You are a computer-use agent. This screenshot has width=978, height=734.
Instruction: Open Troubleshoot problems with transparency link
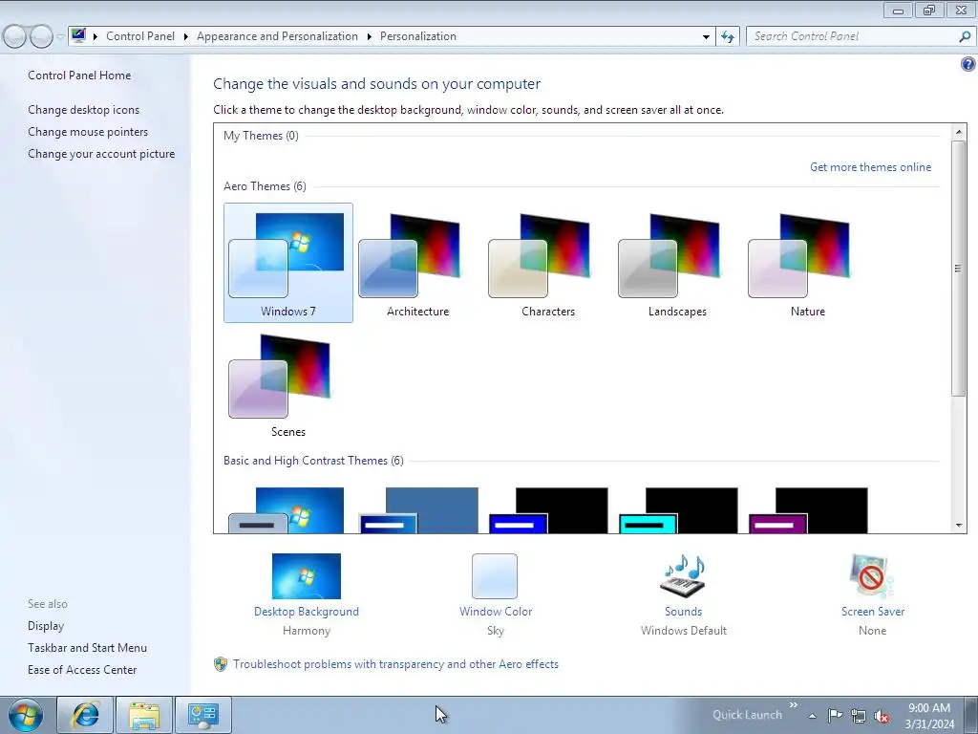[x=395, y=664]
